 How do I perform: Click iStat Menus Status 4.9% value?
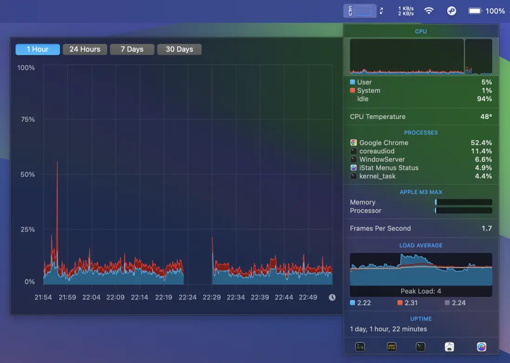(484, 168)
